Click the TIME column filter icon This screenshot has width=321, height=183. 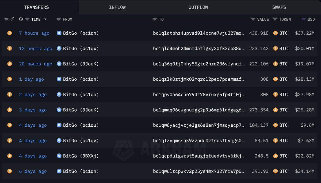(27, 19)
